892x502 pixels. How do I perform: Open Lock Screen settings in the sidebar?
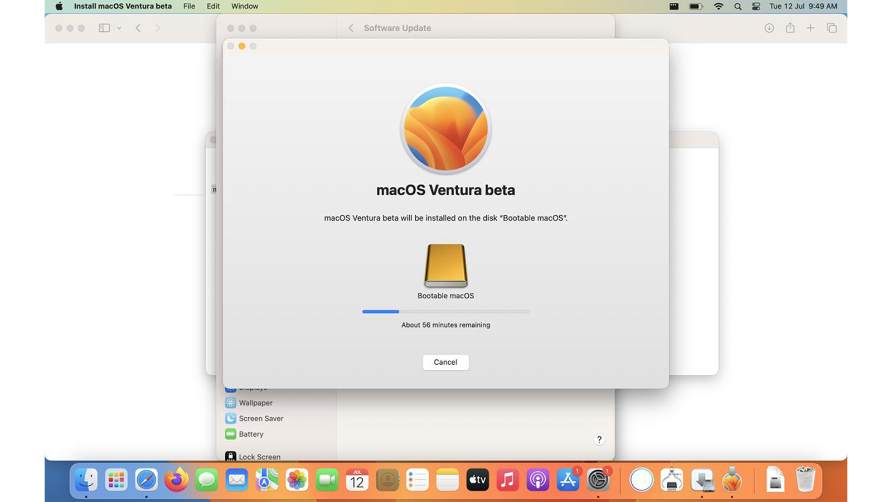[x=253, y=456]
